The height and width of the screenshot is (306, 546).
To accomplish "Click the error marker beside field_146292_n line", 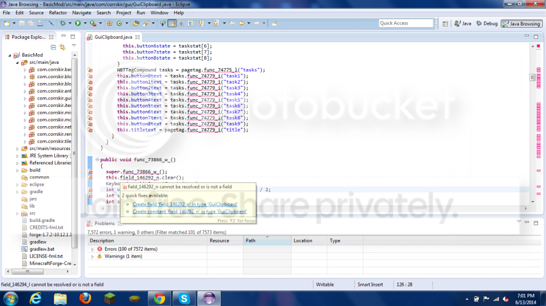I will [x=90, y=178].
